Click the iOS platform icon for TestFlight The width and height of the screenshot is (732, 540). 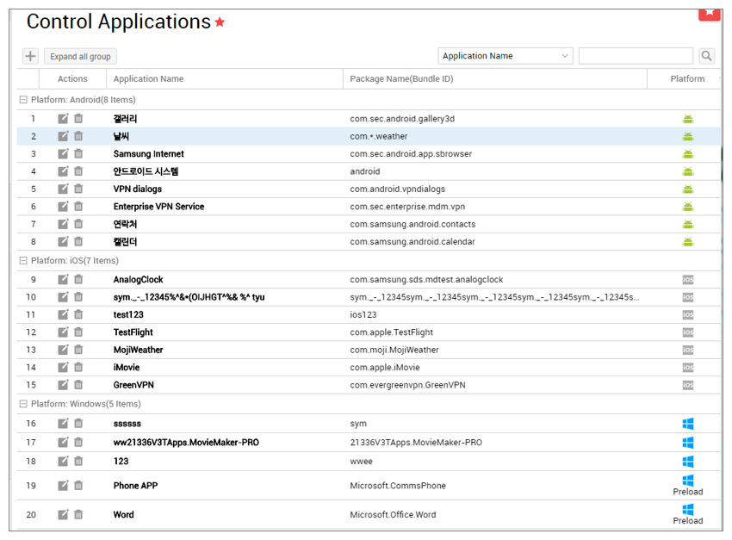click(x=688, y=332)
